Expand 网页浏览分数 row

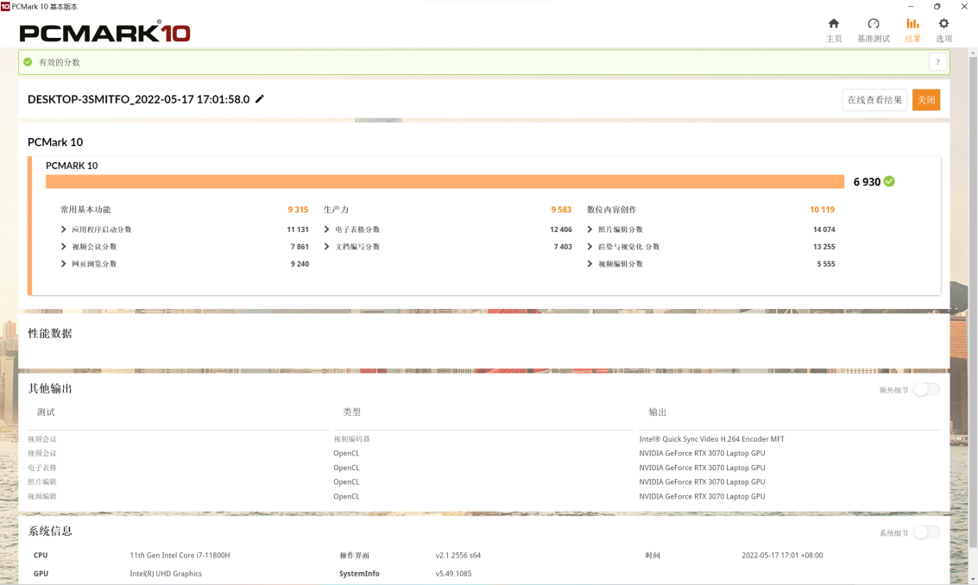(x=63, y=264)
